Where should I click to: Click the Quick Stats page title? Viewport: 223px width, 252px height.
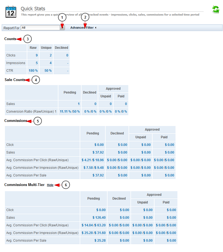33,9
